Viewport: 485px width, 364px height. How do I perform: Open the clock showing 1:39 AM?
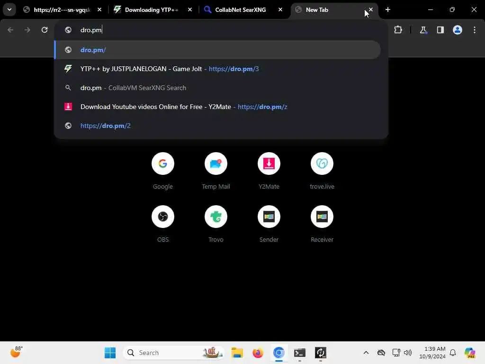(432, 353)
